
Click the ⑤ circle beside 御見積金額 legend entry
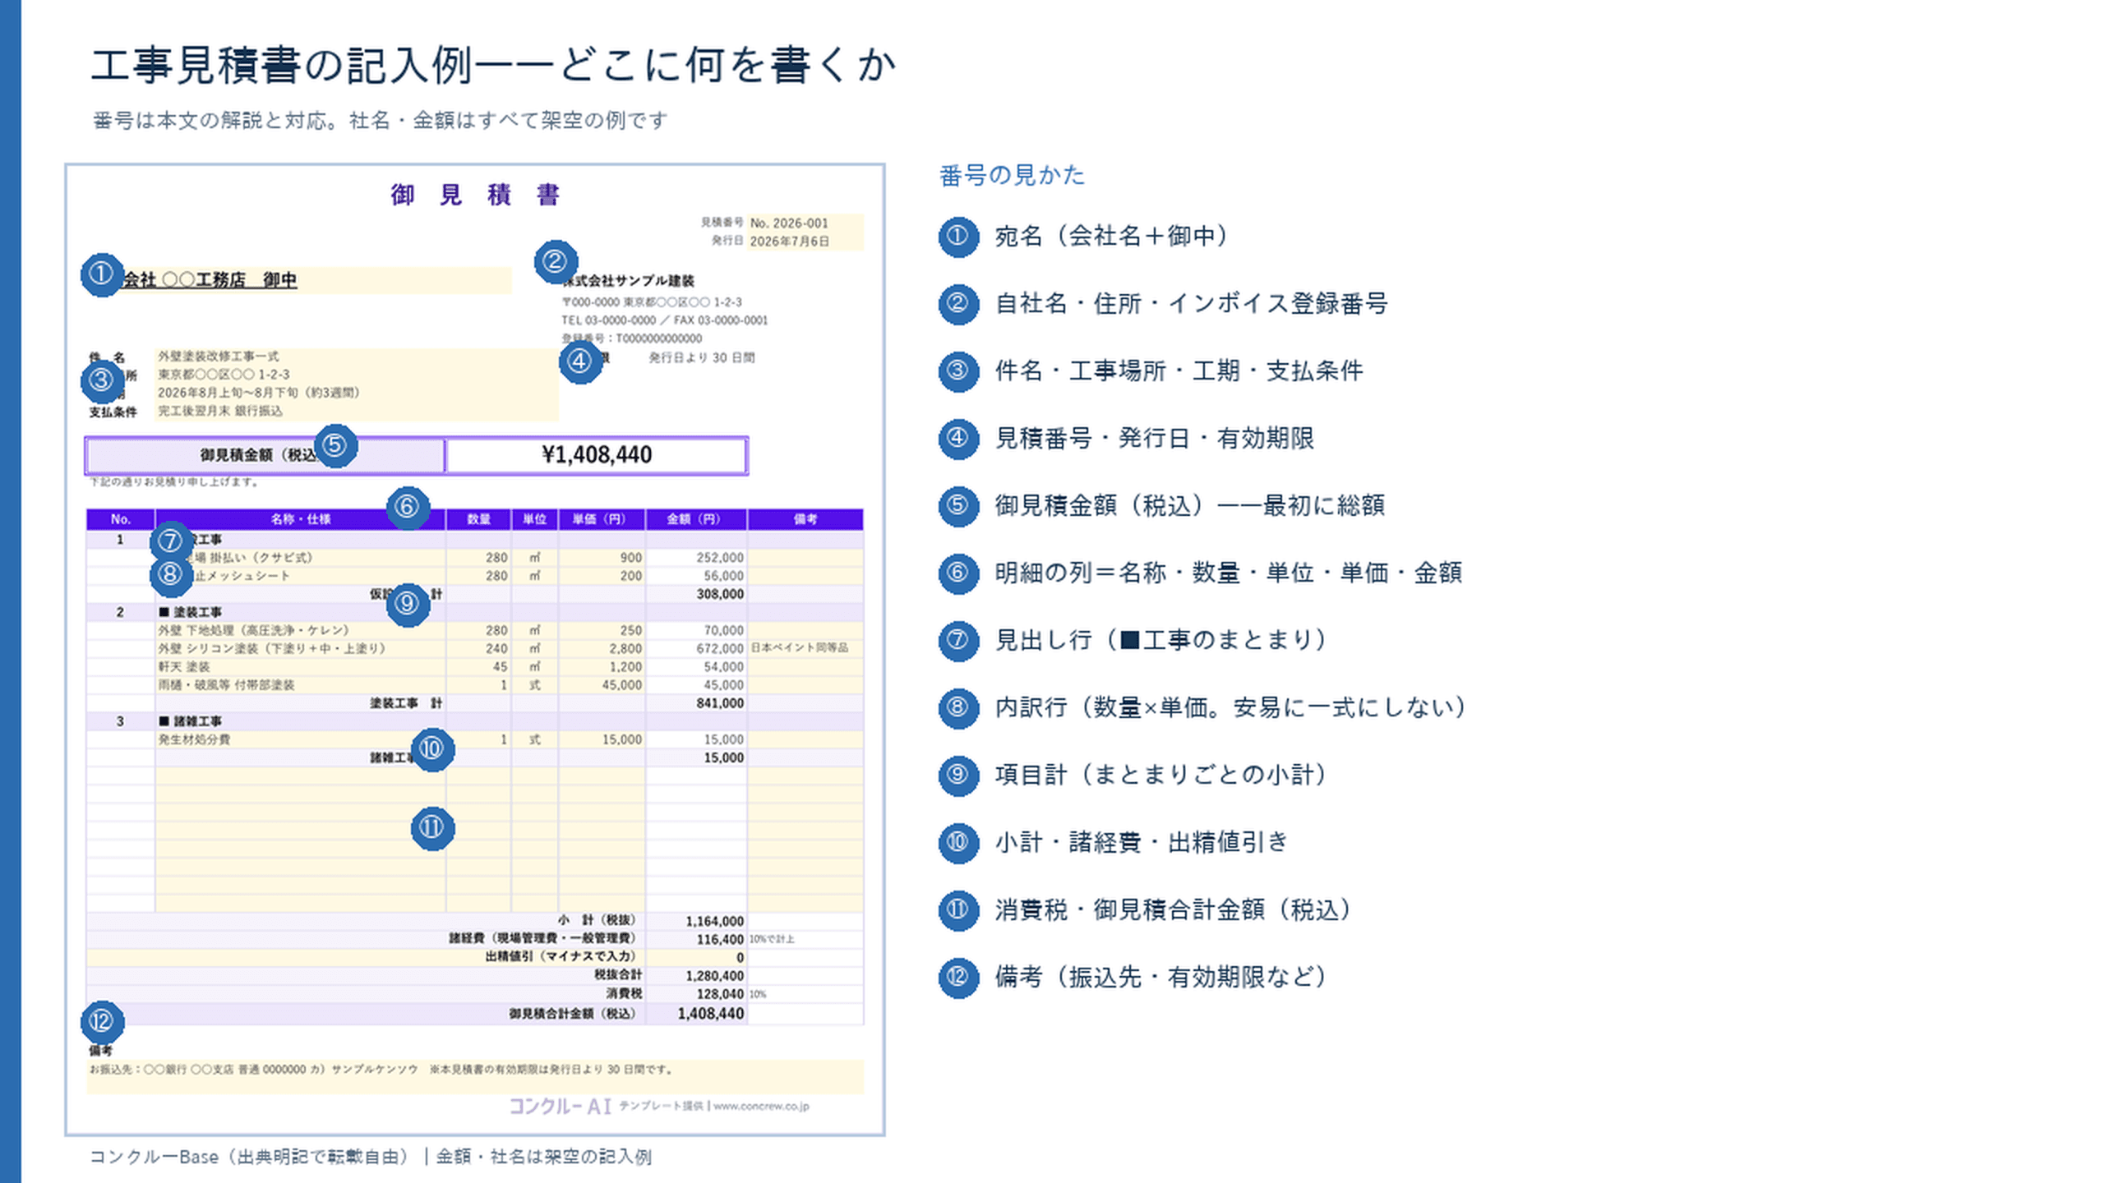[958, 506]
